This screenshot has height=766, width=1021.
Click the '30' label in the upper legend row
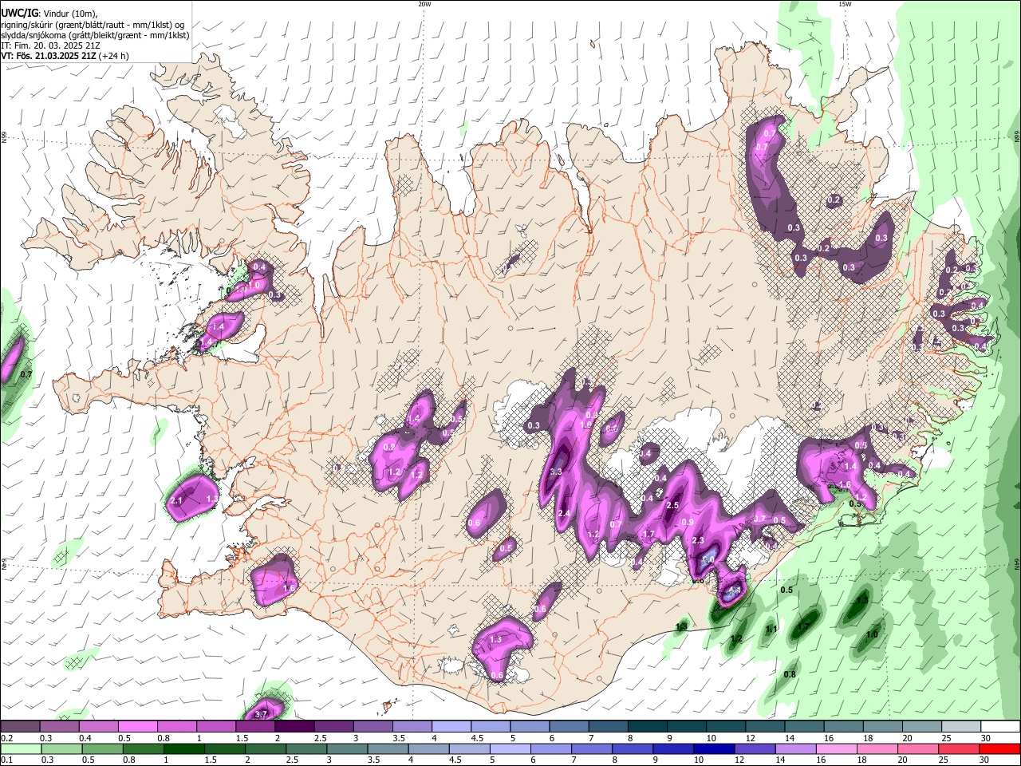click(984, 738)
